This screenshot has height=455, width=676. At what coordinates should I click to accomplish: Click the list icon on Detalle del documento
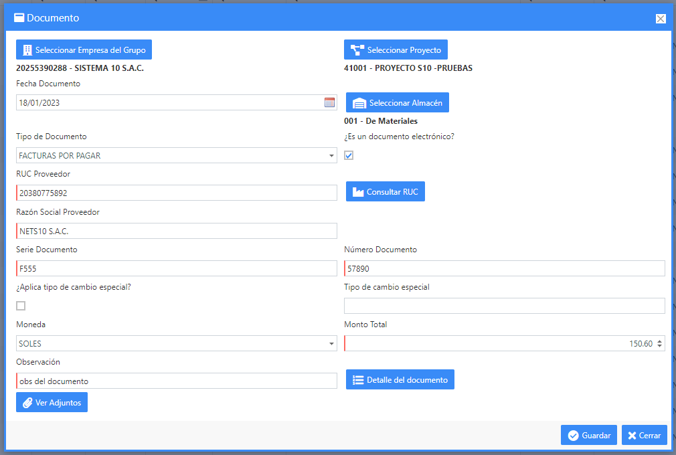coord(358,380)
